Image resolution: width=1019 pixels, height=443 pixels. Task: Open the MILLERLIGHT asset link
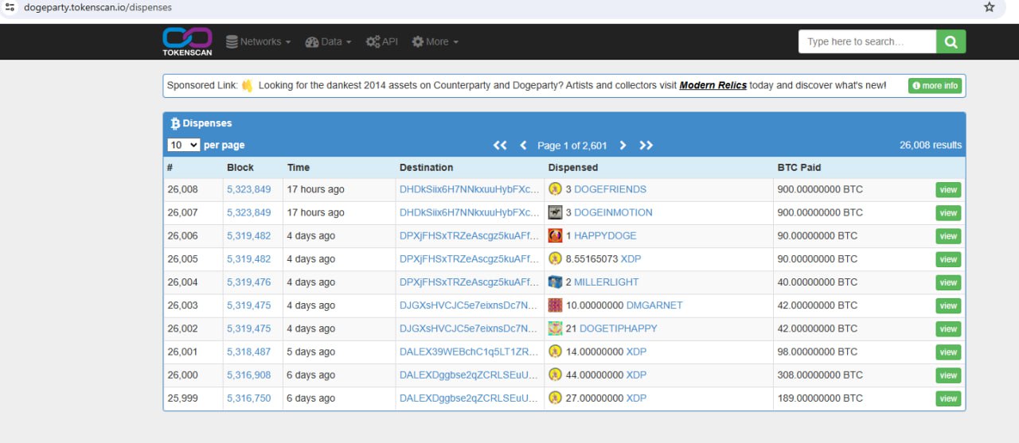[607, 282]
